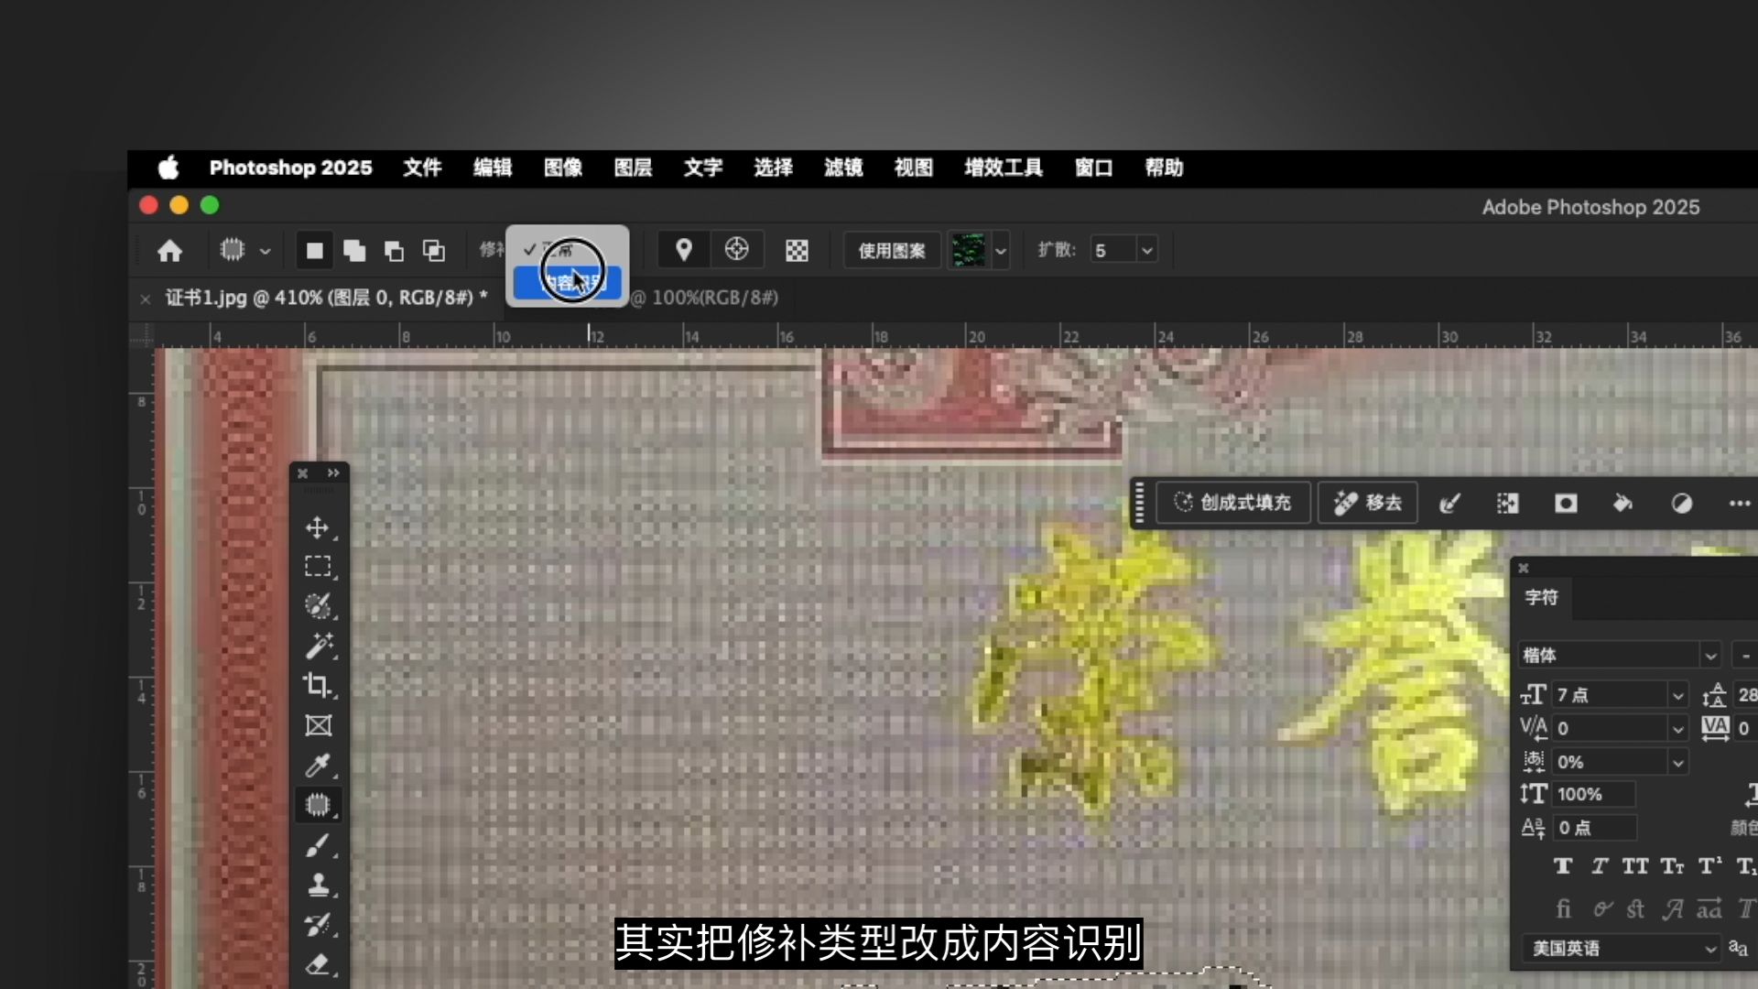
Task: Click the Home icon in options bar
Action: coord(169,250)
